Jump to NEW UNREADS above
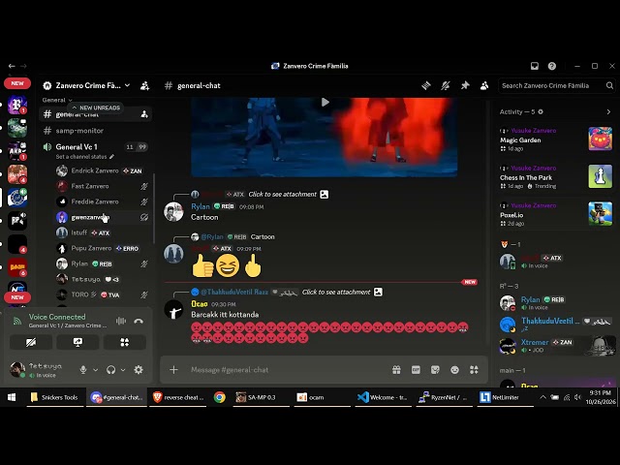 click(x=96, y=108)
